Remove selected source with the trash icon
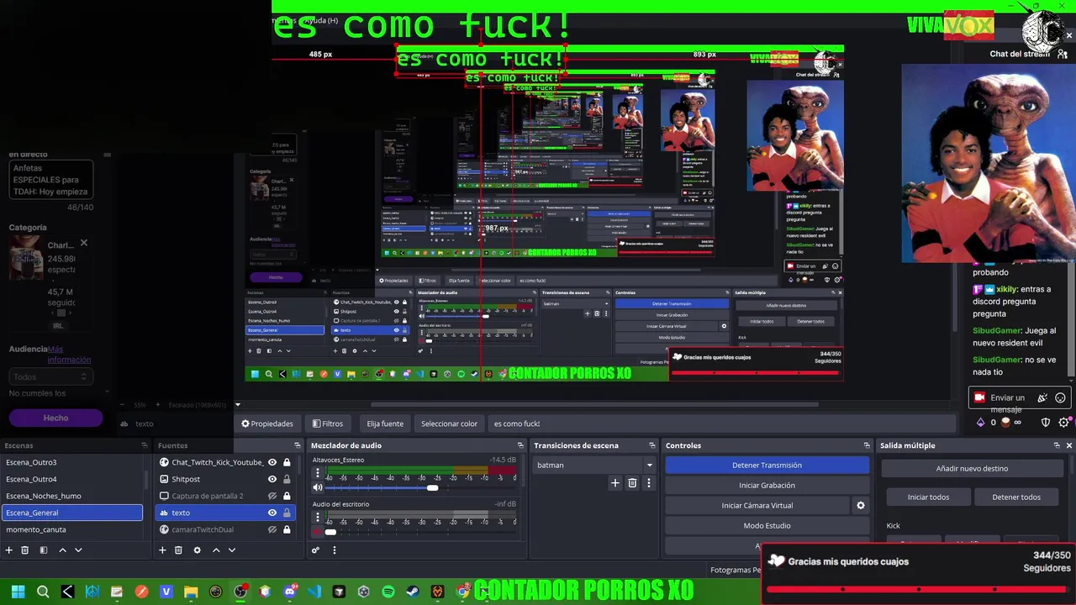This screenshot has width=1076, height=605. (178, 550)
